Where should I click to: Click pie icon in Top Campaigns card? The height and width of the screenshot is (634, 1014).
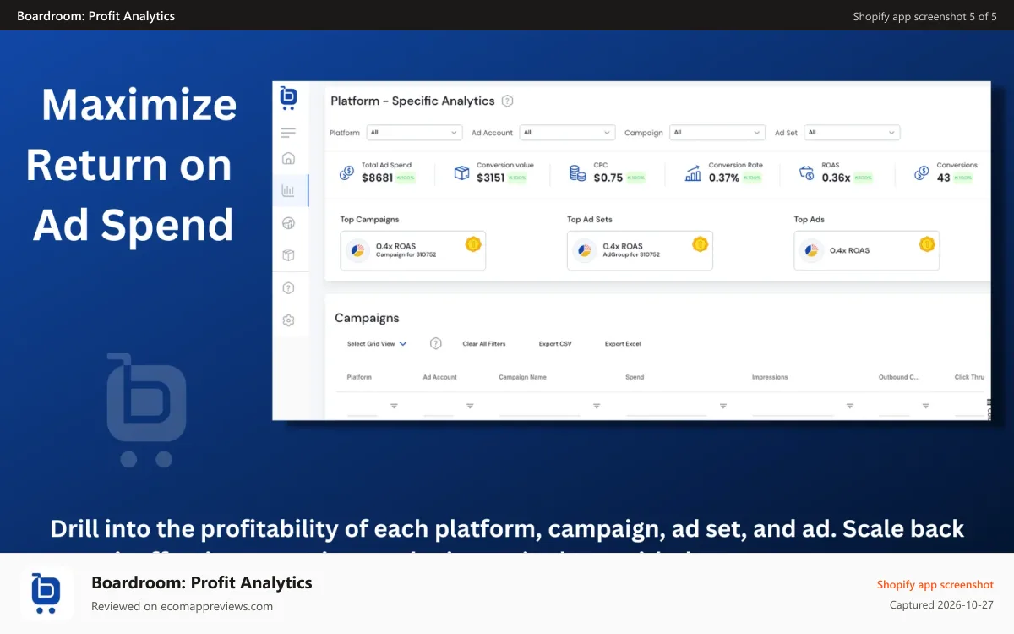[x=357, y=251]
